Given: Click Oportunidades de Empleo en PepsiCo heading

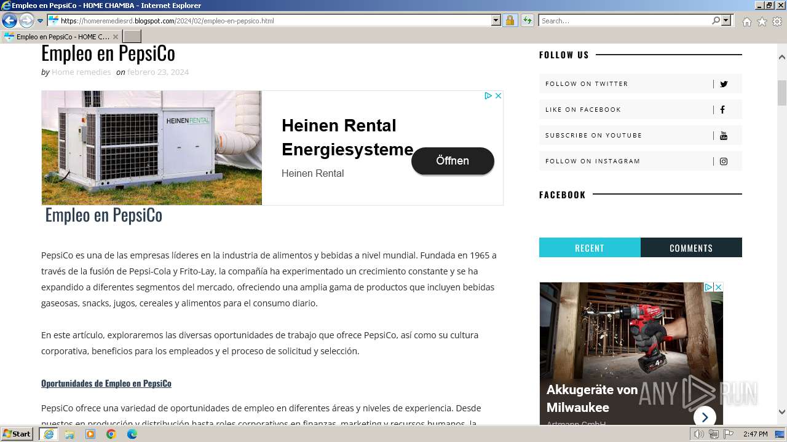Looking at the screenshot, I should (106, 383).
